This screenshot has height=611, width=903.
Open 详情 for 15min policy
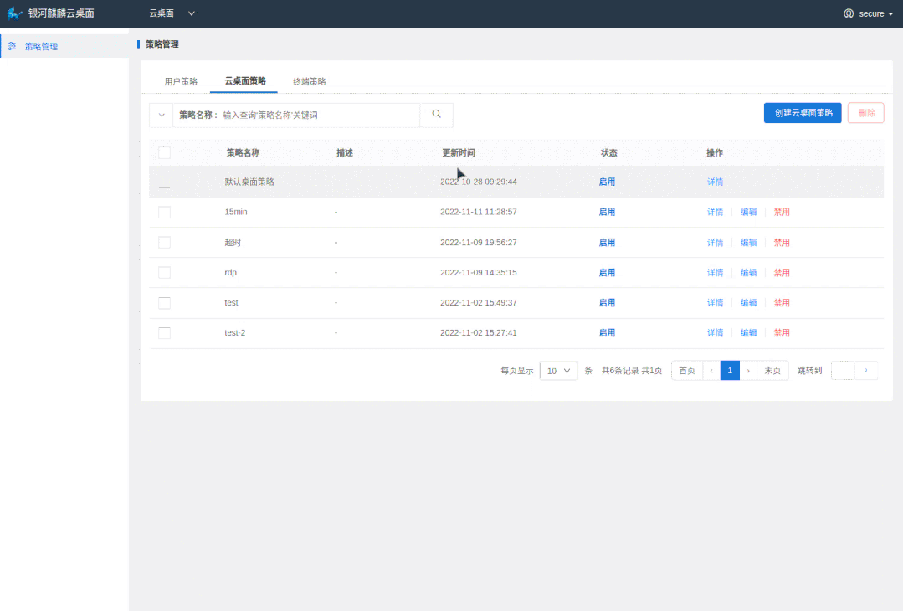[715, 212]
